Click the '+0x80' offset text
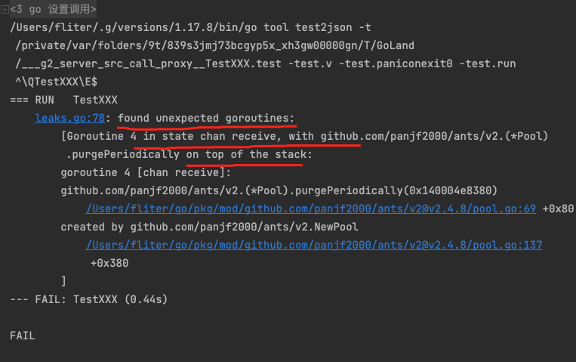576x362 pixels. pyautogui.click(x=558, y=209)
